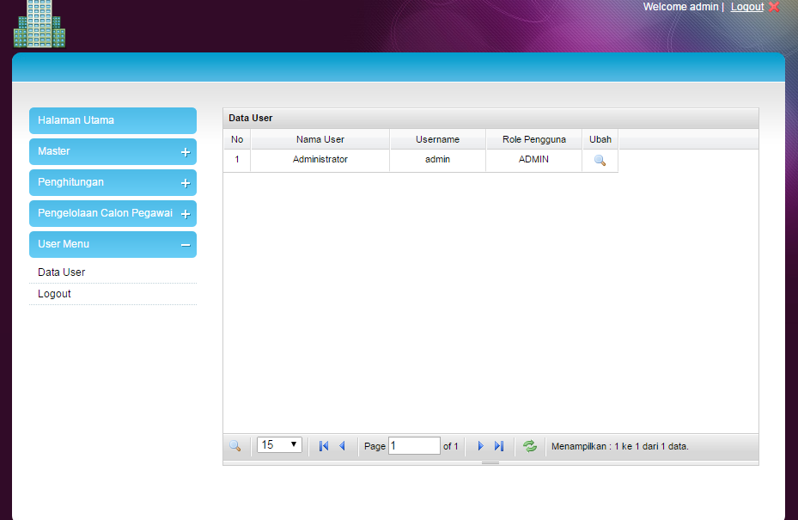The height and width of the screenshot is (520, 798).
Task: Refresh the Data User table
Action: [x=530, y=446]
